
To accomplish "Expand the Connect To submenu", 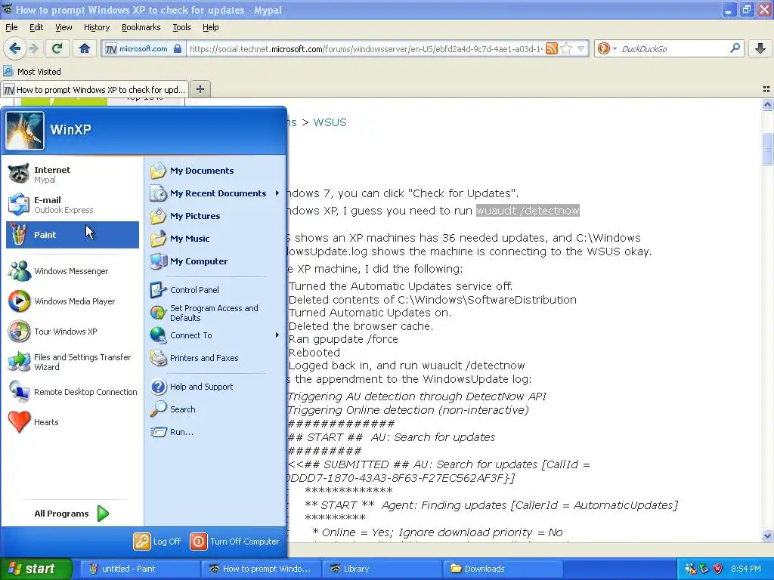I will [215, 335].
